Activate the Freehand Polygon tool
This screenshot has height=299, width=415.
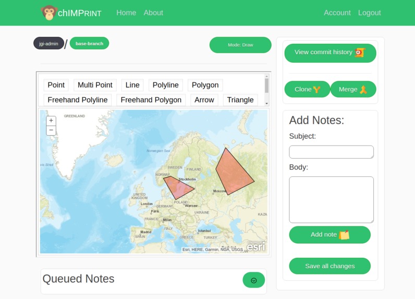coord(151,100)
